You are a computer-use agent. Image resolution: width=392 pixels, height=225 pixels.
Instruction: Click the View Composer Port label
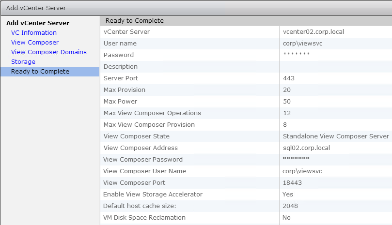click(134, 183)
